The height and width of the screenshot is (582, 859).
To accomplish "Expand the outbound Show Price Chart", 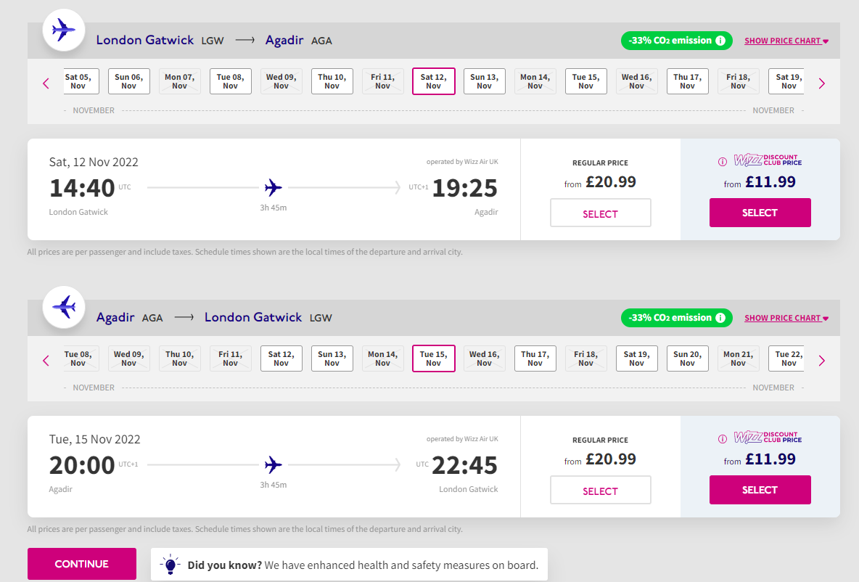I will tap(786, 41).
